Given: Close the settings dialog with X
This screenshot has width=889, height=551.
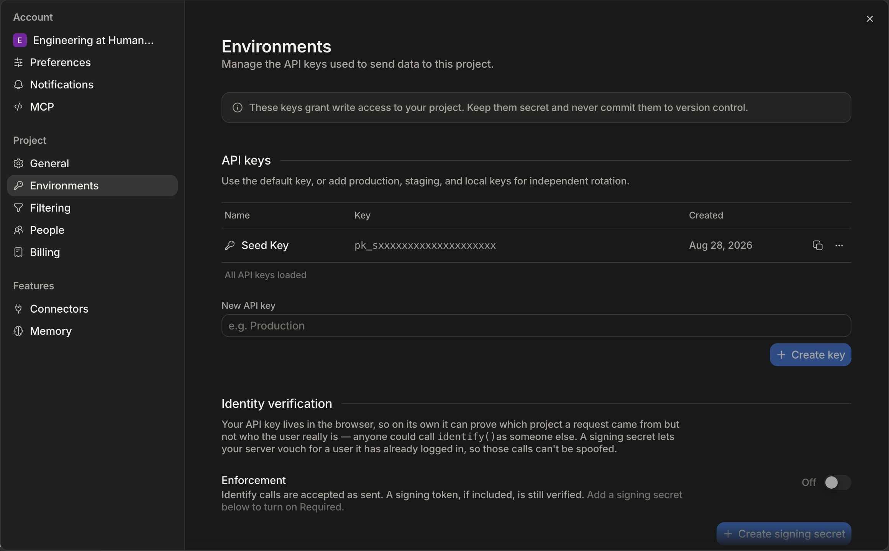Looking at the screenshot, I should 870,19.
